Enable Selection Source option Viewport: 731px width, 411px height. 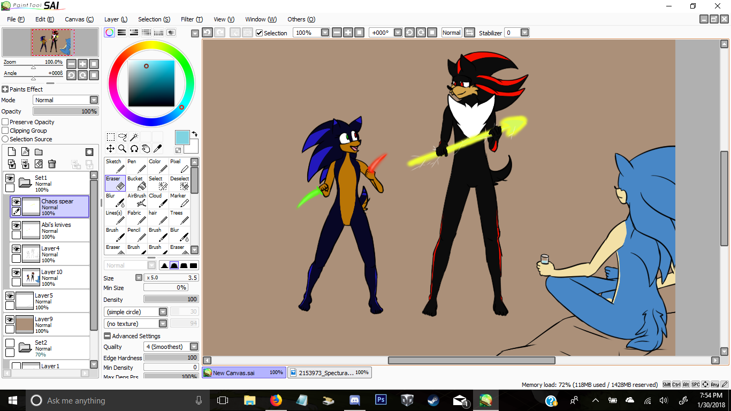pyautogui.click(x=5, y=139)
